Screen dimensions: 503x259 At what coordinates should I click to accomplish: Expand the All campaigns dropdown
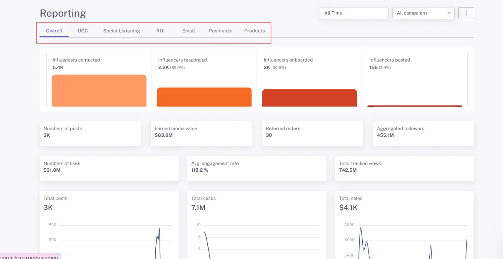[423, 13]
